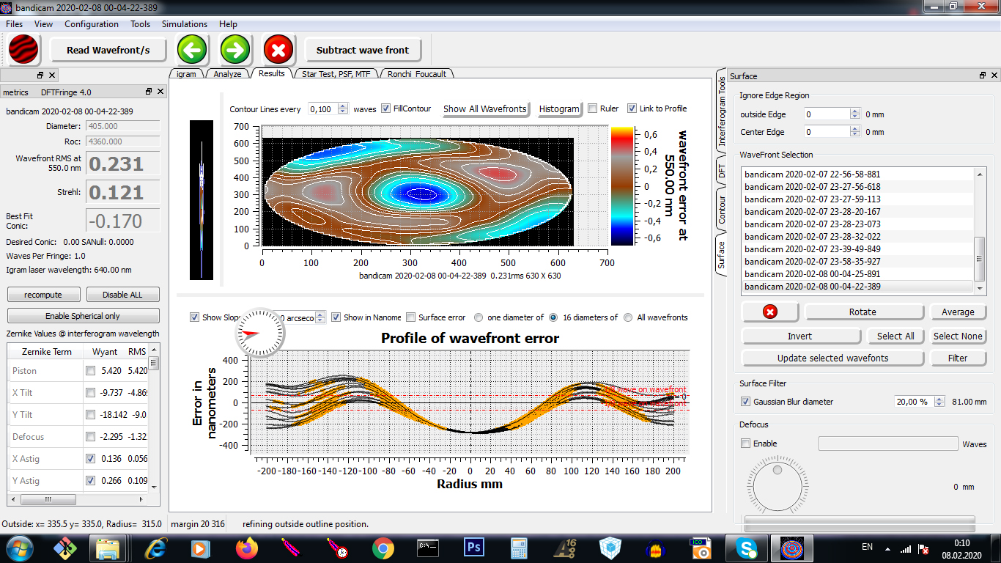Open Photoshop from the taskbar
The width and height of the screenshot is (1001, 563).
pos(474,548)
